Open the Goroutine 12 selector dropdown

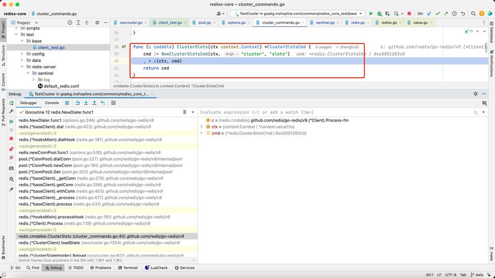[193, 112]
